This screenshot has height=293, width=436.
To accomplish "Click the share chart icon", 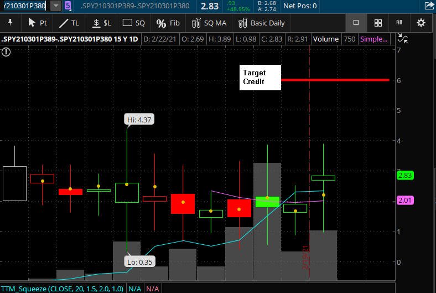I will (x=429, y=6).
